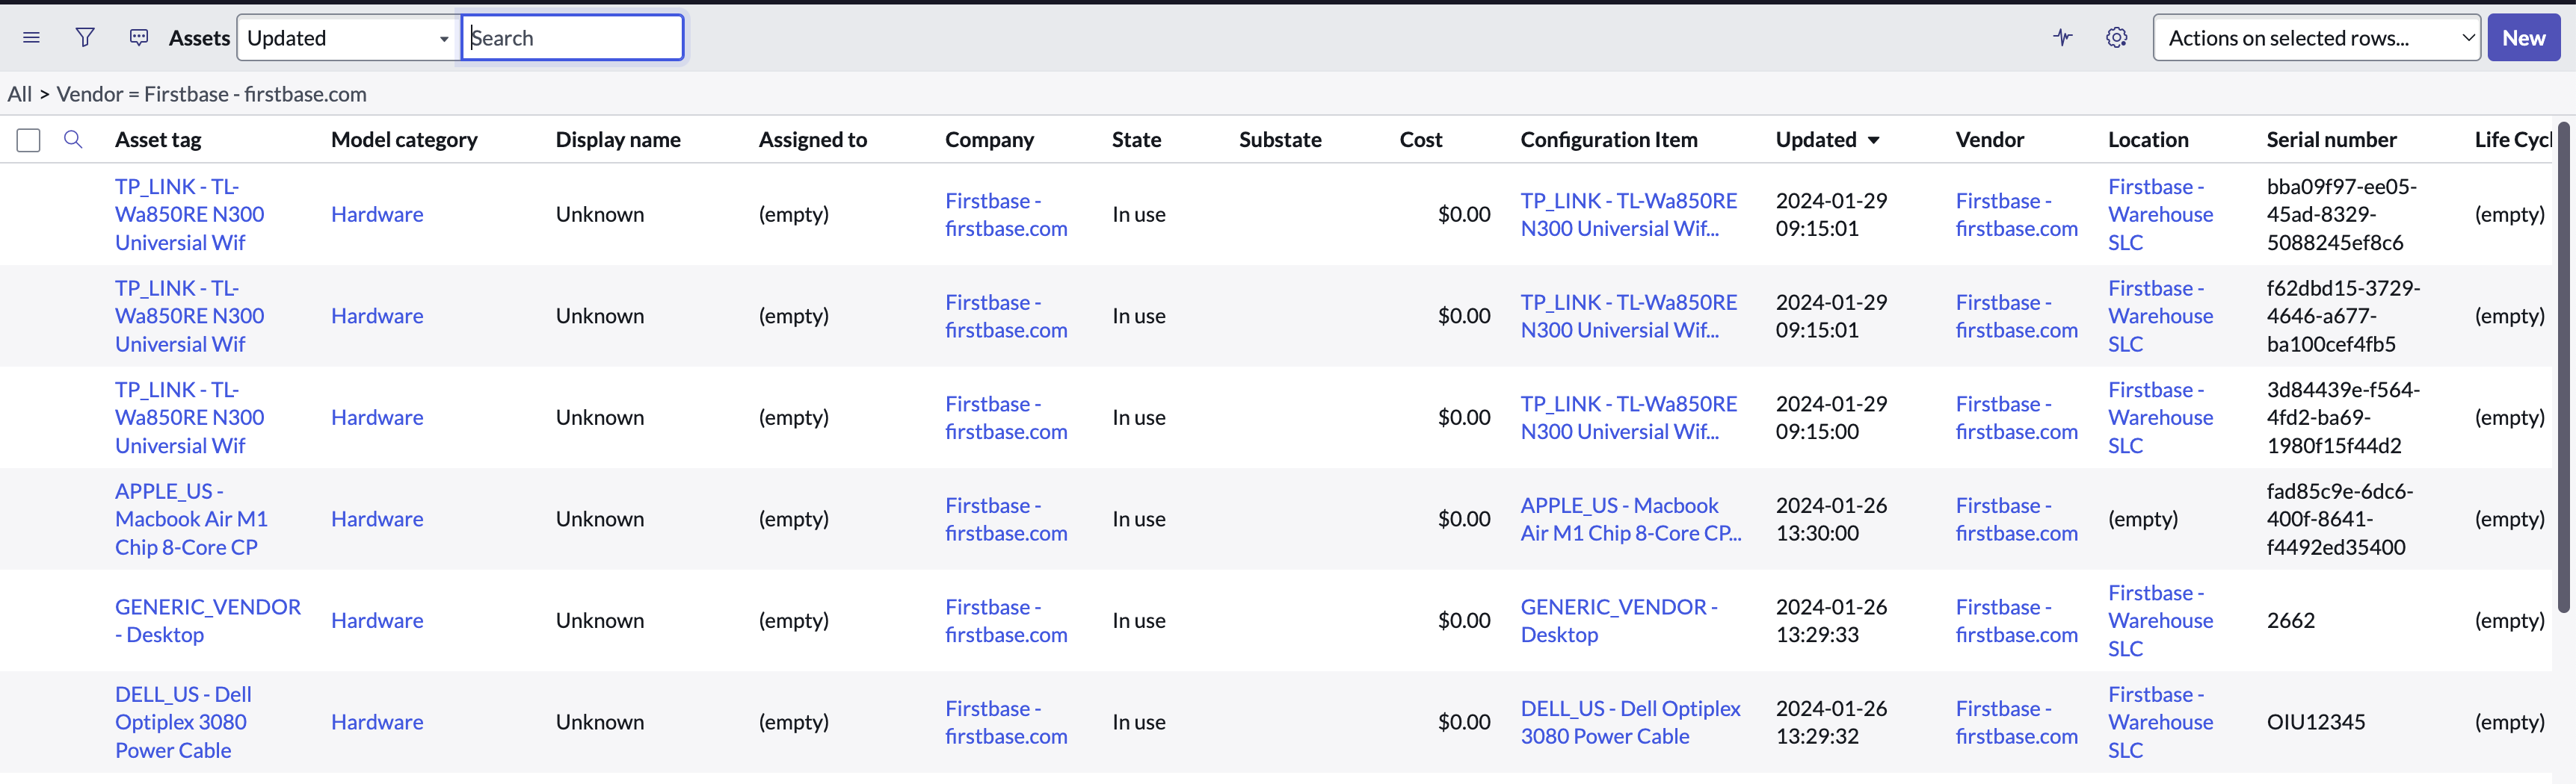Screen dimensions: 2576x784
Task: Focus the Search input field
Action: tap(573, 38)
